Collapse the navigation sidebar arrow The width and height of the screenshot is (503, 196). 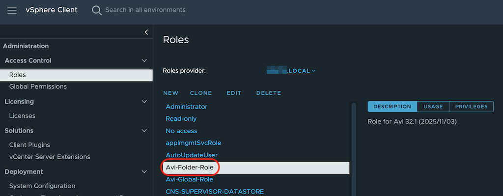pos(146,32)
